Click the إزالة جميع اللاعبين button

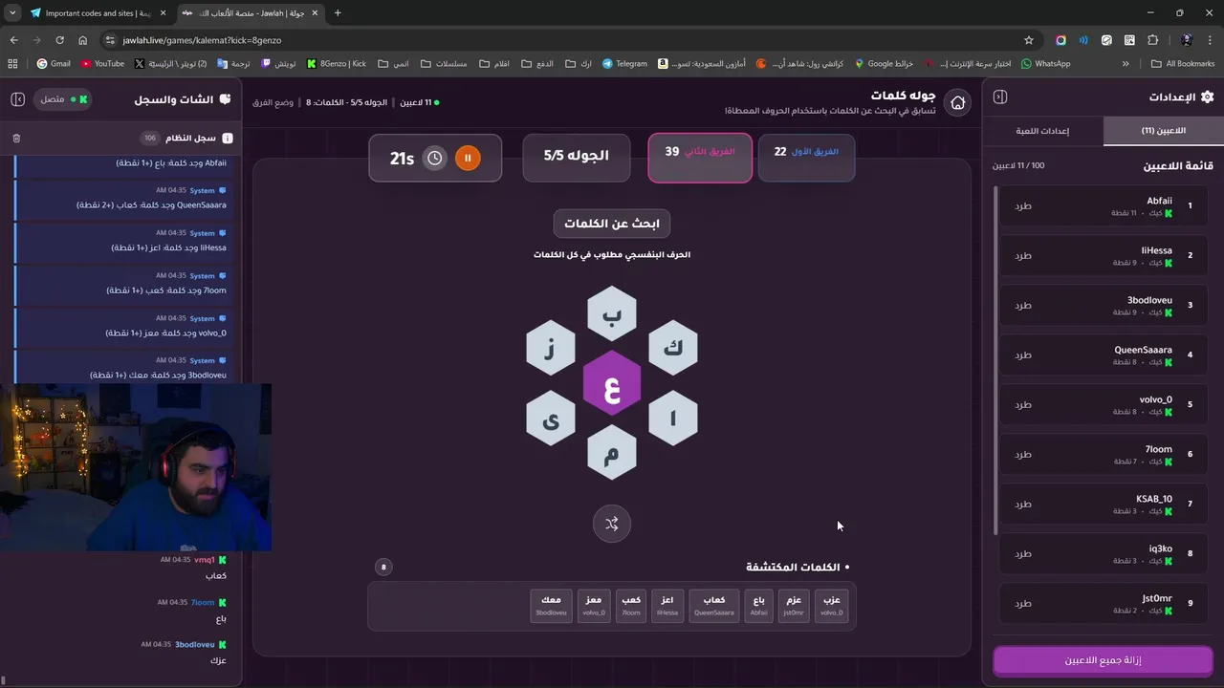[x=1103, y=660]
